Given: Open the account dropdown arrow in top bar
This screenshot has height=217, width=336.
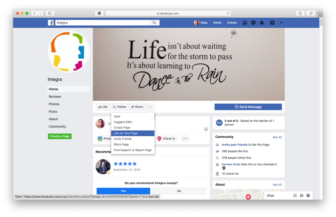Looking at the screenshot, I should click(x=281, y=23).
